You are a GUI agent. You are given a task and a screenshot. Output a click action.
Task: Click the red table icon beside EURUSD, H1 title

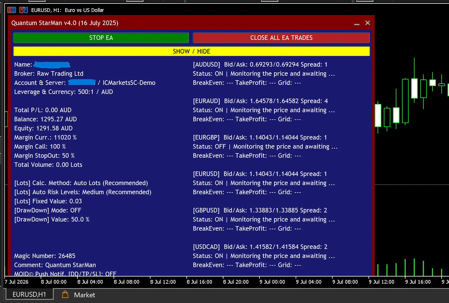pyautogui.click(x=11, y=10)
